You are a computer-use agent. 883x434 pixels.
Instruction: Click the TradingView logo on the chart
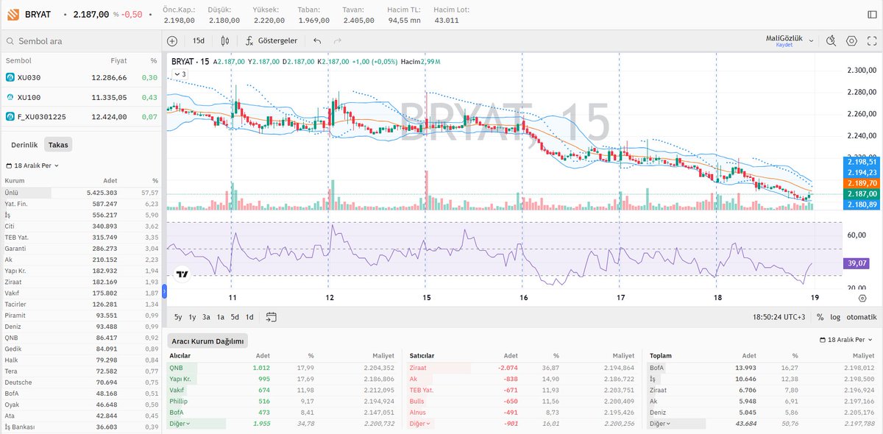182,274
